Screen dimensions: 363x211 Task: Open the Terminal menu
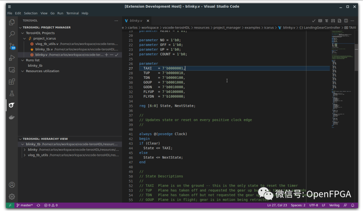(x=73, y=13)
